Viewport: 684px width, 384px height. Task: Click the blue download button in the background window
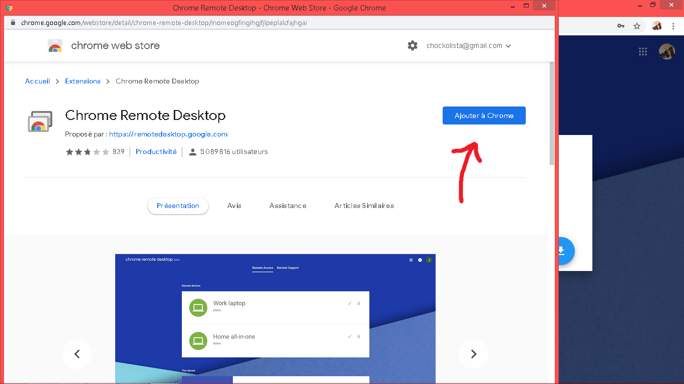[567, 250]
